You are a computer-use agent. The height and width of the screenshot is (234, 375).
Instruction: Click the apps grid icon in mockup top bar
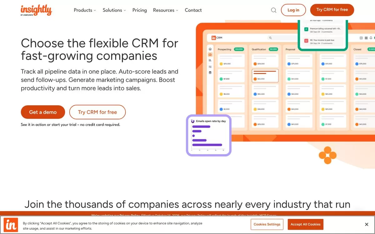coord(366,38)
